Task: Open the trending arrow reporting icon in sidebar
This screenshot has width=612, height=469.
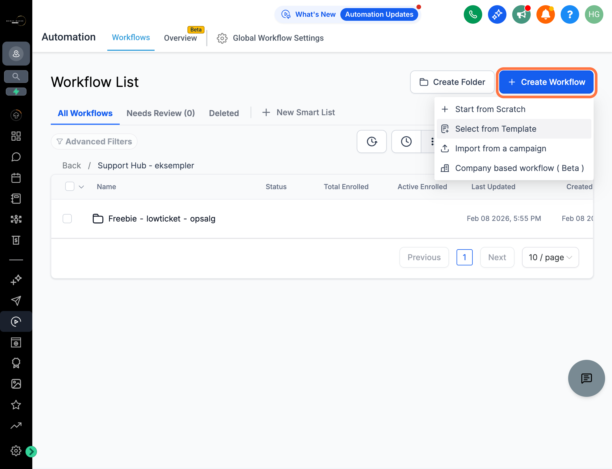Action: 16,425
